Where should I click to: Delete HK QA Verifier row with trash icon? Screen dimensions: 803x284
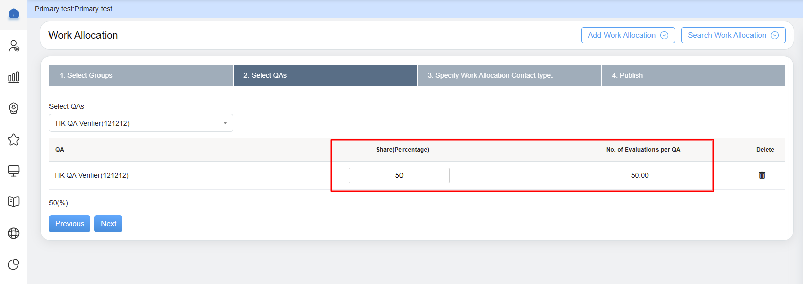(762, 175)
